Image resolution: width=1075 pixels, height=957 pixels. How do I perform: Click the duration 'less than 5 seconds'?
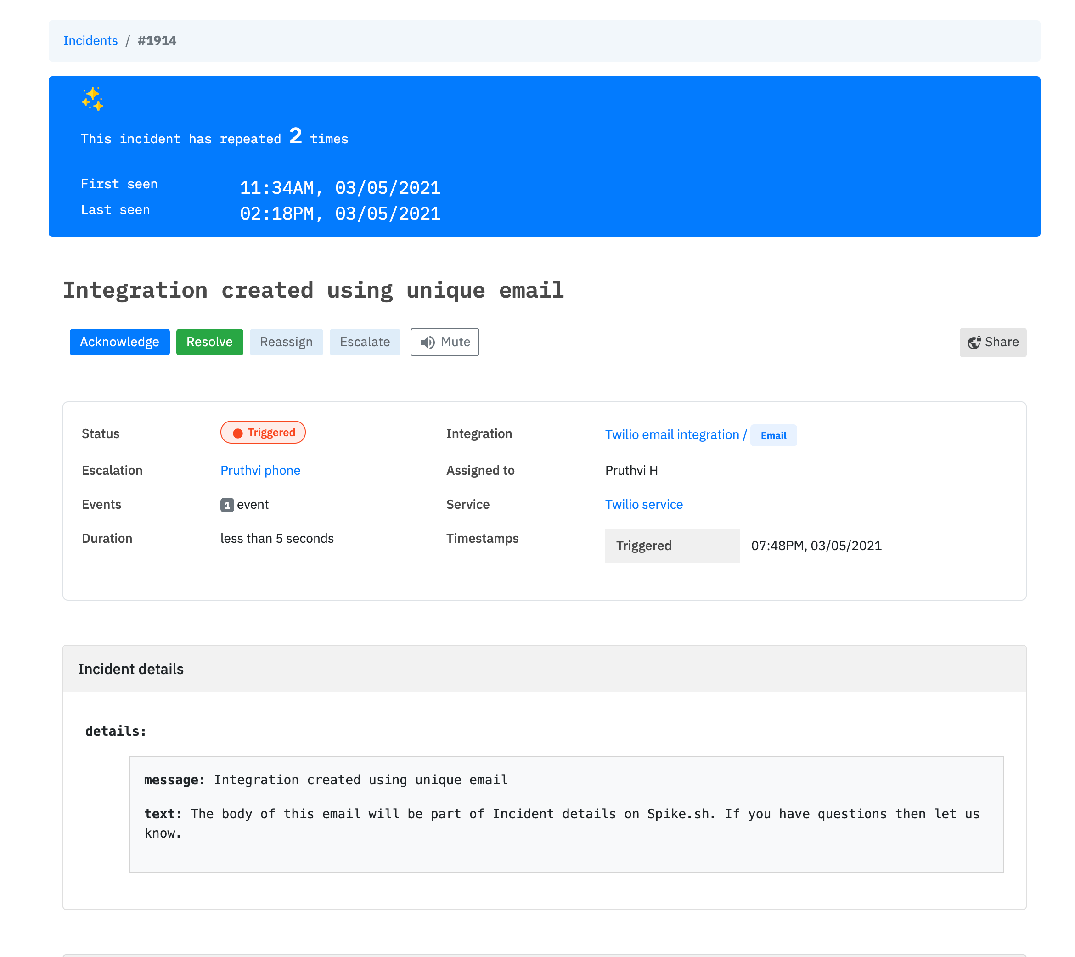pos(277,539)
